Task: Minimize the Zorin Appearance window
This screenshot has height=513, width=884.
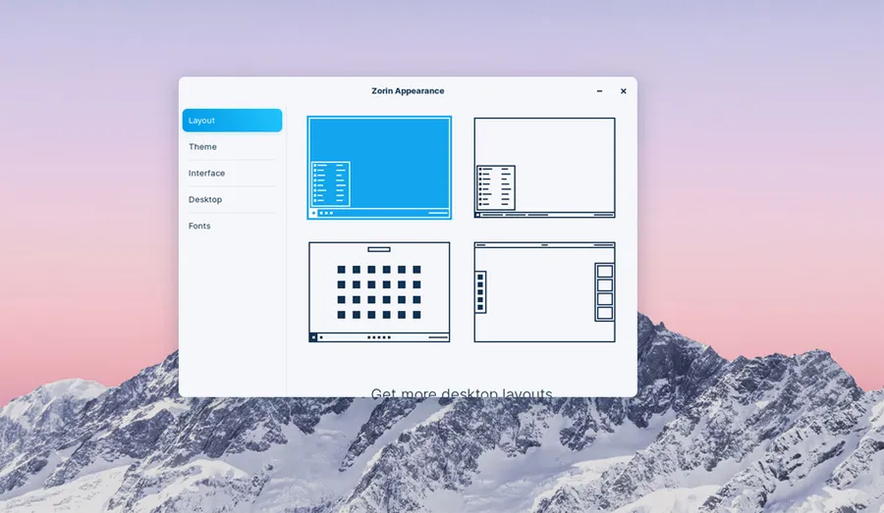Action: click(x=599, y=91)
